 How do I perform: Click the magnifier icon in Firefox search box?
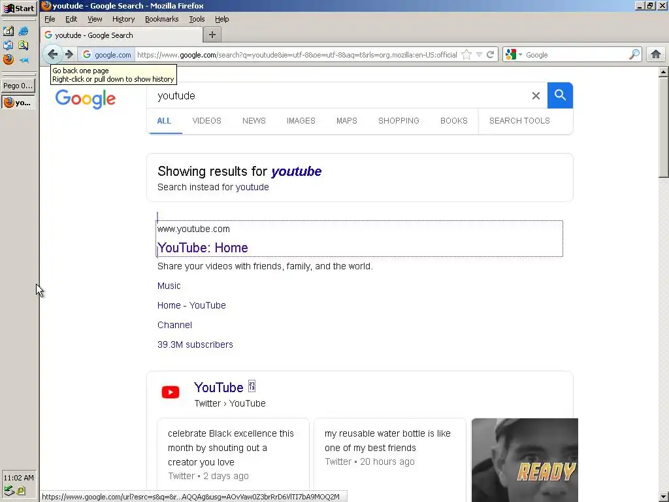[634, 54]
